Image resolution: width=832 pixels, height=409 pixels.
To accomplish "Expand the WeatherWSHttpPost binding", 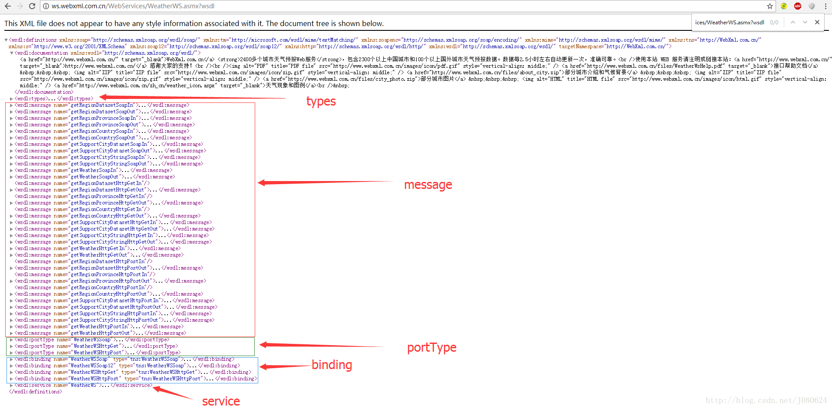I will pos(12,379).
